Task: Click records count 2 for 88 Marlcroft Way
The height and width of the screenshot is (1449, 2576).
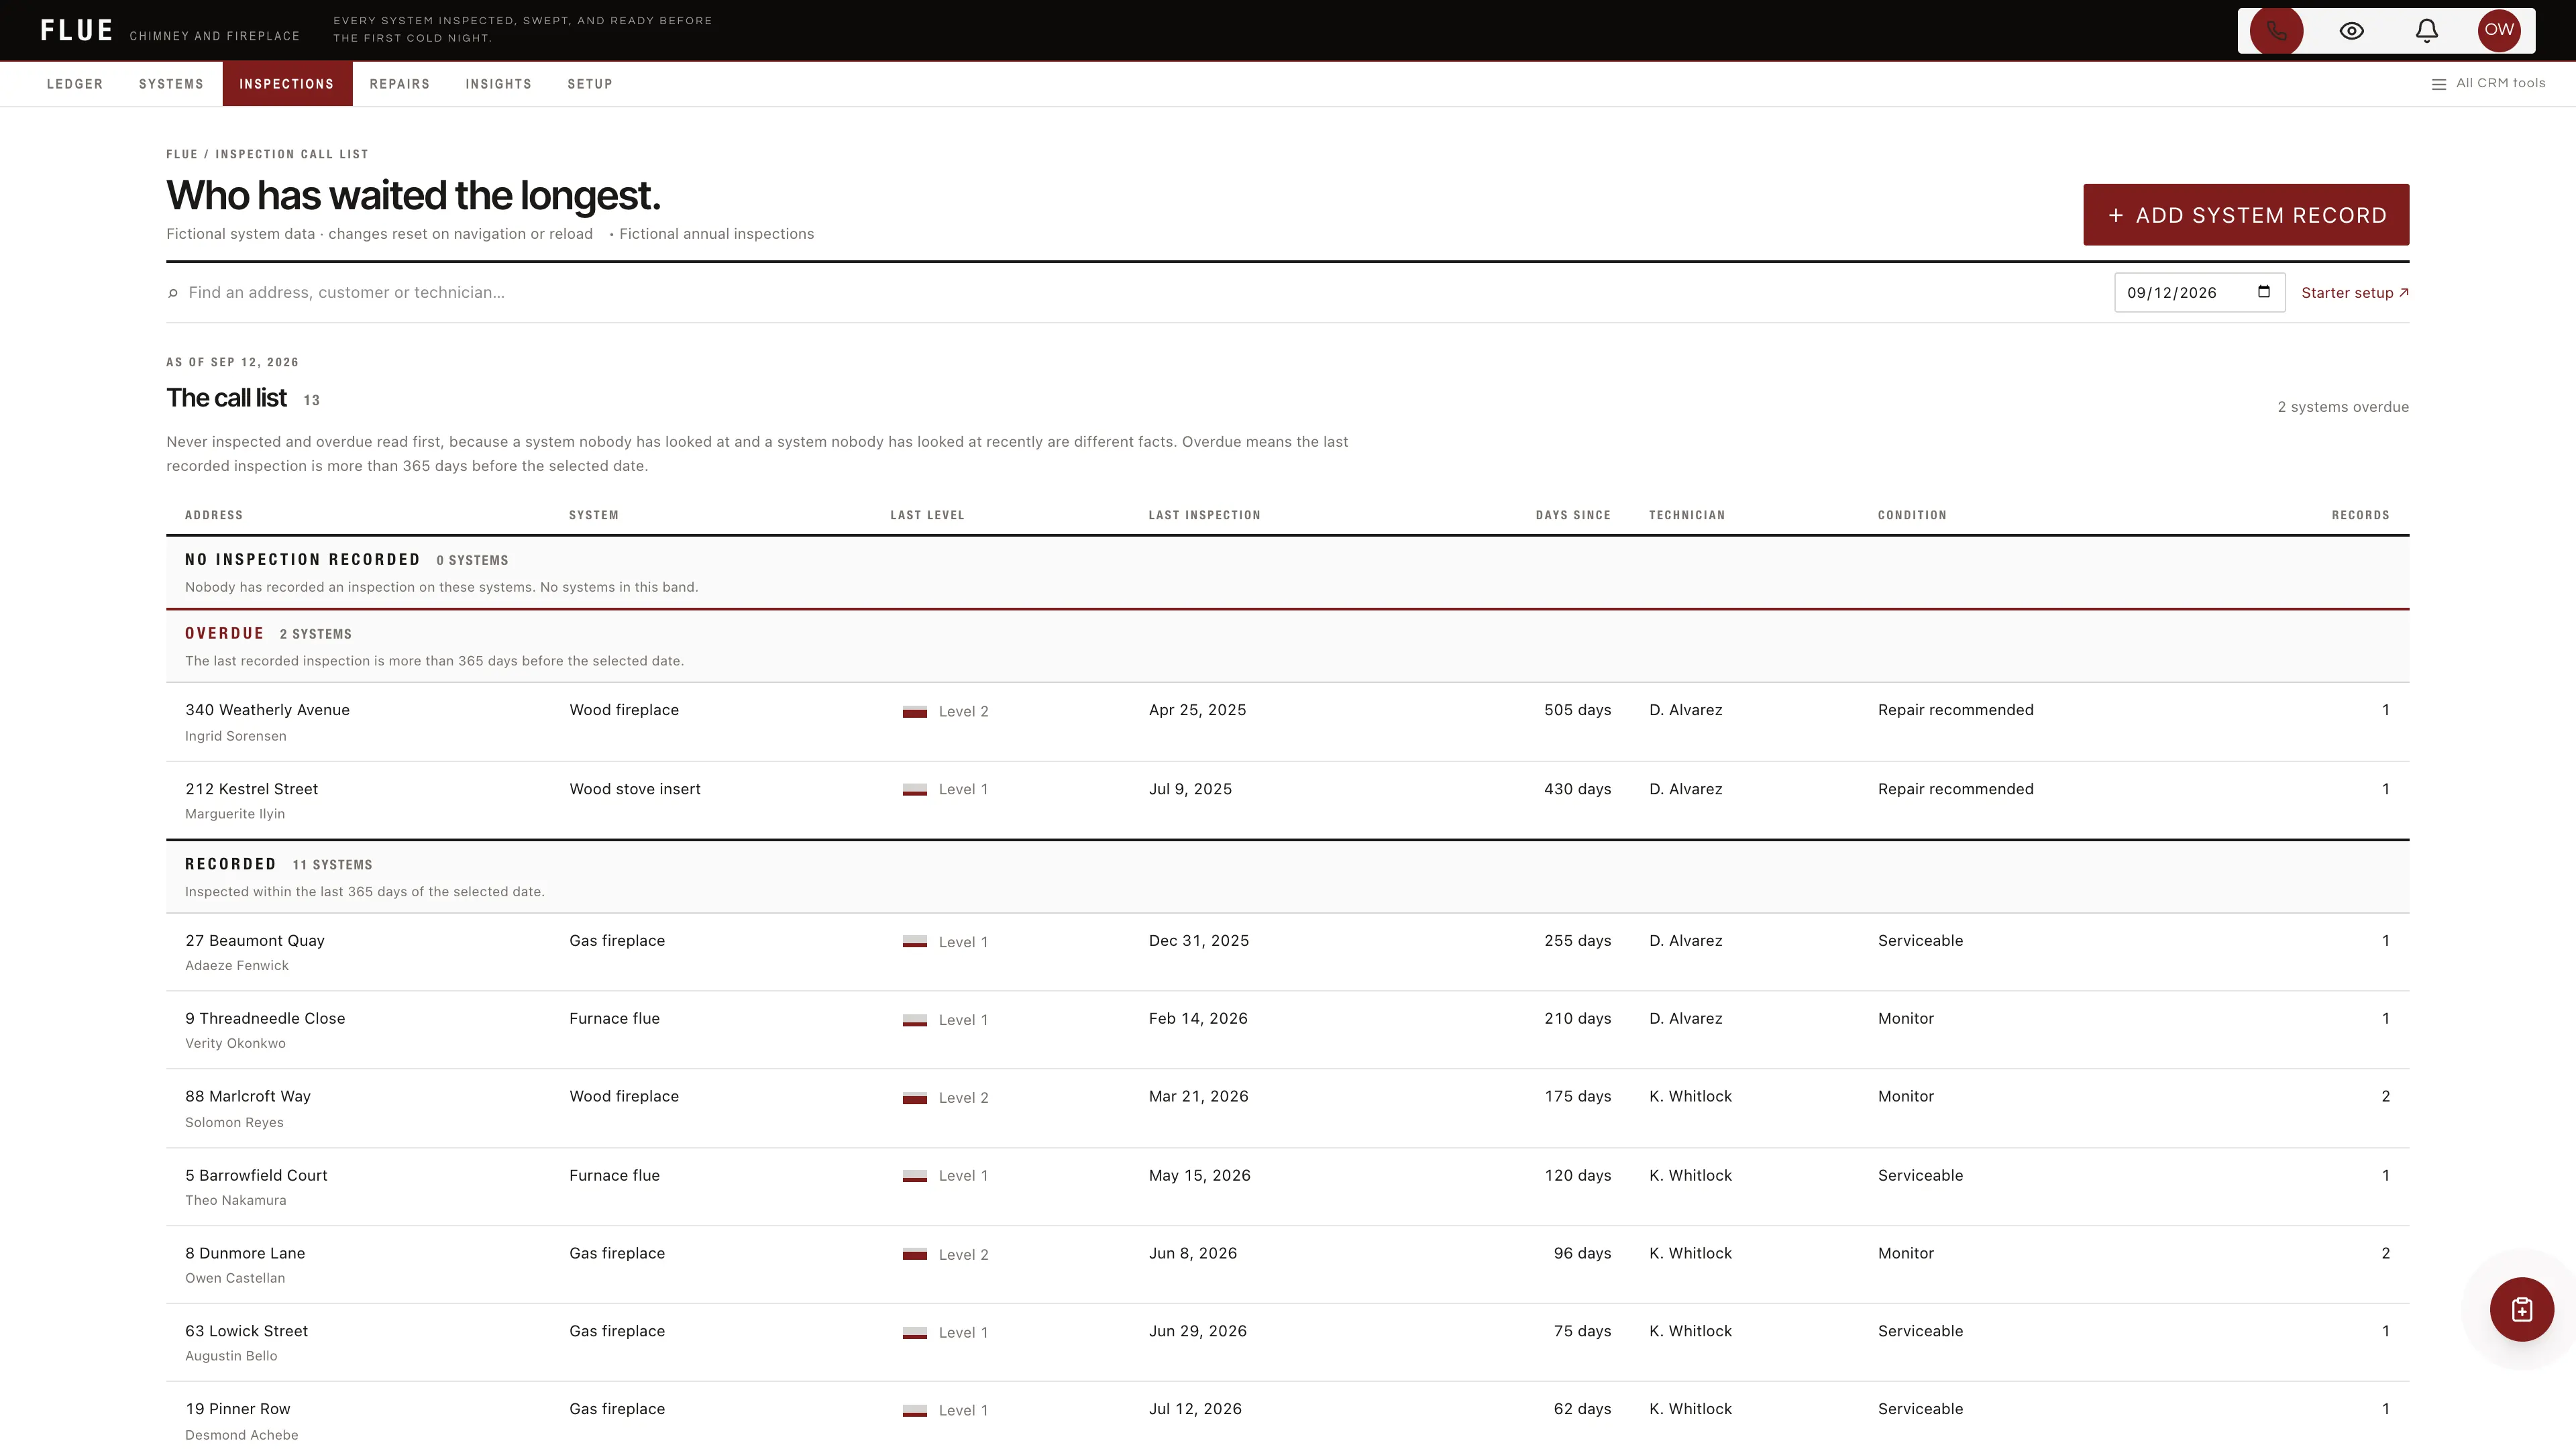Action: pos(2385,1096)
